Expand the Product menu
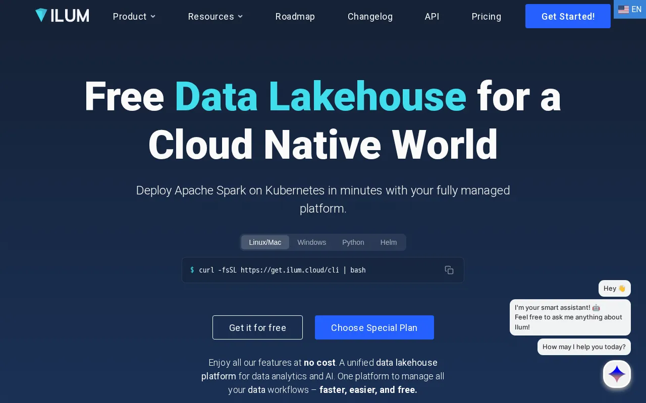The width and height of the screenshot is (646, 403). point(134,17)
